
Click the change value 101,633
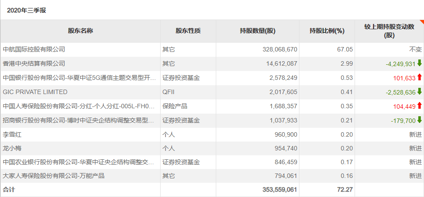(x=404, y=78)
